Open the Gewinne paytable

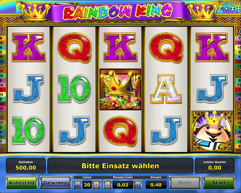56,183
